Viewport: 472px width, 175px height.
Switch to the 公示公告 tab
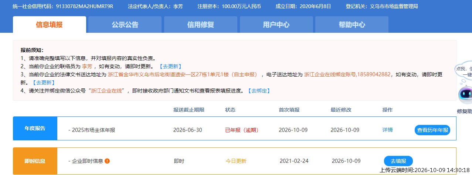(125, 25)
